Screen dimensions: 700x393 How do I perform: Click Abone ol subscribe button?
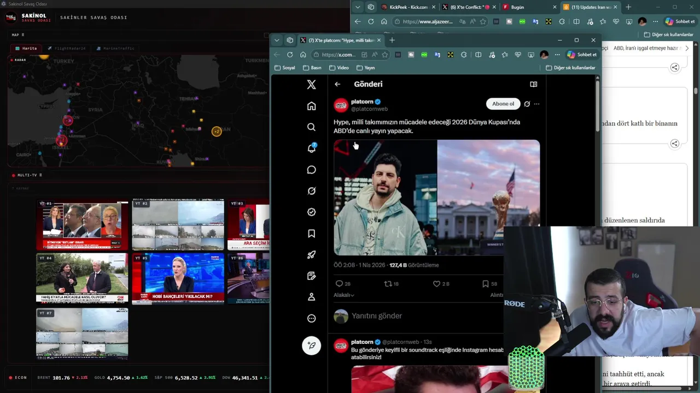(x=503, y=104)
